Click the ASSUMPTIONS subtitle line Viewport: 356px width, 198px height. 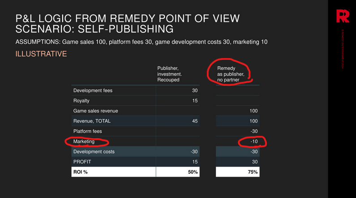pyautogui.click(x=141, y=42)
